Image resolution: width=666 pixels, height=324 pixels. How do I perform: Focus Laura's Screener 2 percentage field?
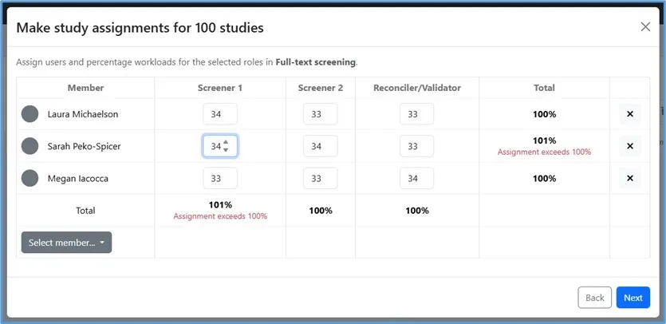tap(320, 114)
